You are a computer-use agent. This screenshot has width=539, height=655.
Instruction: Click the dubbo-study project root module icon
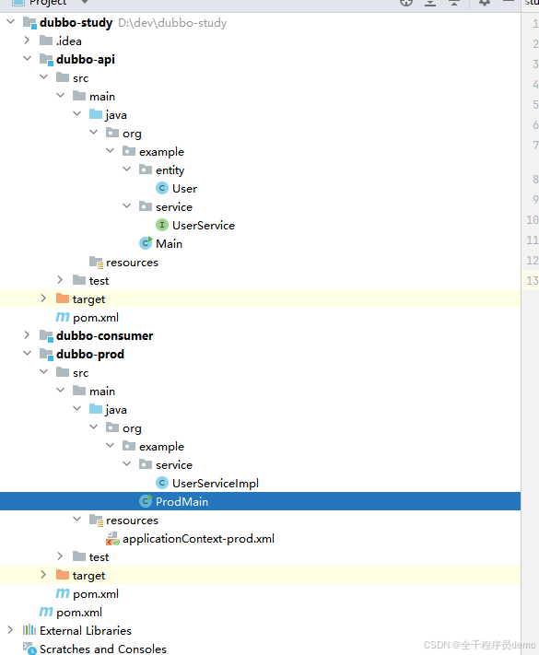click(x=29, y=22)
